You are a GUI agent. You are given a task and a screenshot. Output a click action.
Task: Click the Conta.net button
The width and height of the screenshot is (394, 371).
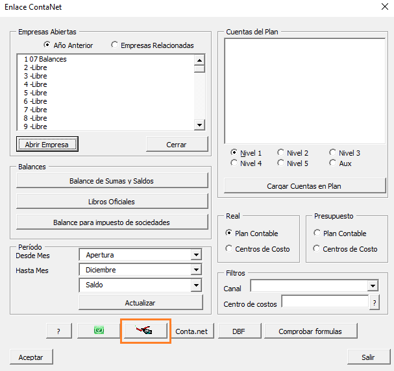(192, 331)
